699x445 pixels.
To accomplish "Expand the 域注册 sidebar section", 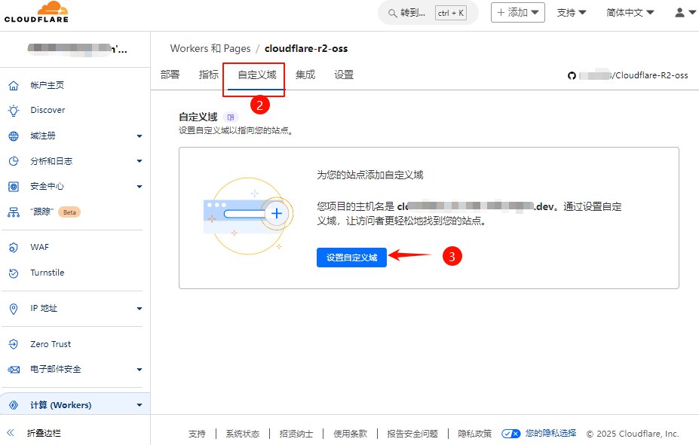I will pos(139,136).
